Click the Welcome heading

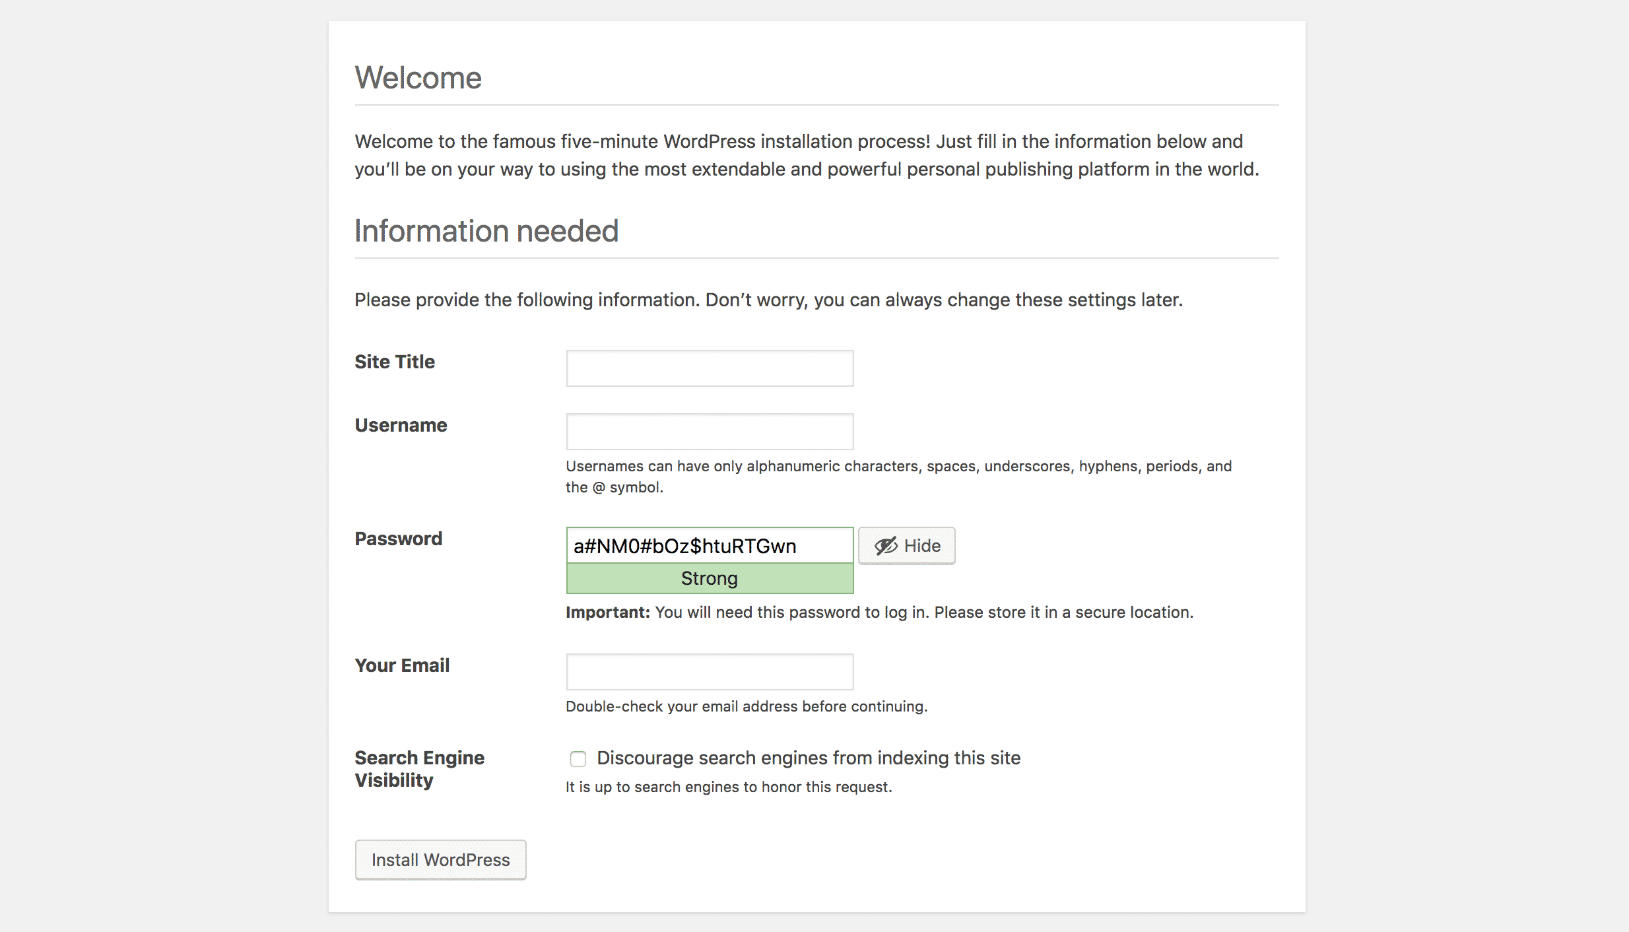(418, 78)
